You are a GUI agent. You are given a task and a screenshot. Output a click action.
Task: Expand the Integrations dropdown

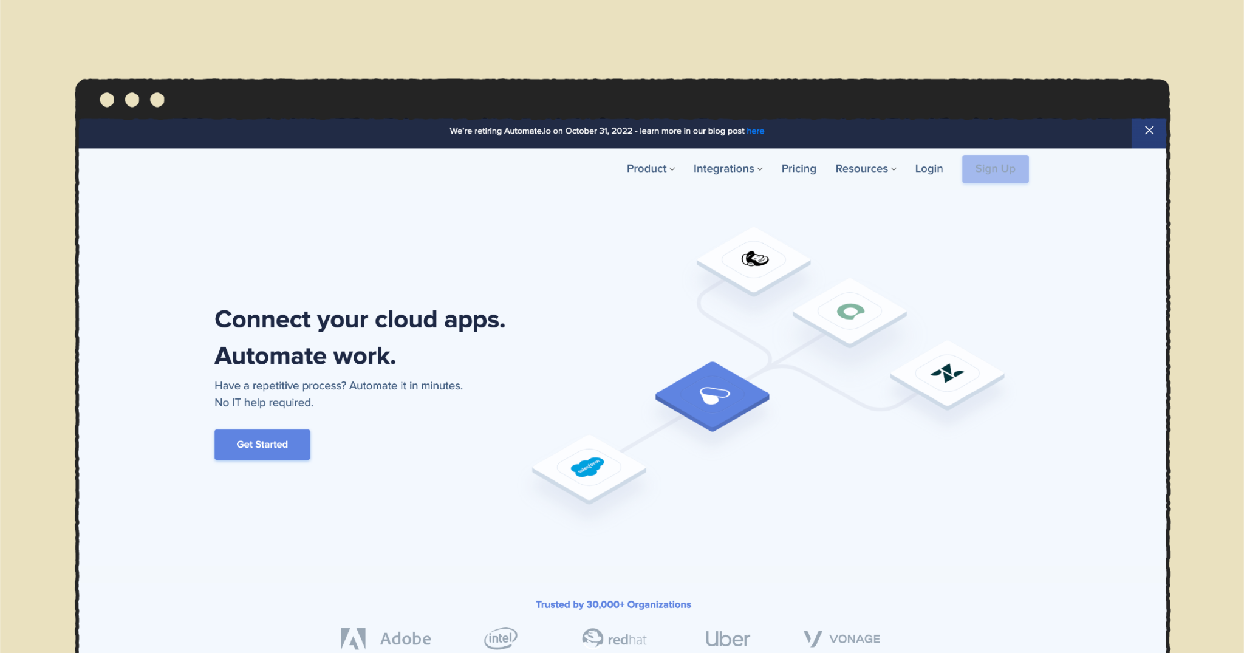click(x=727, y=169)
